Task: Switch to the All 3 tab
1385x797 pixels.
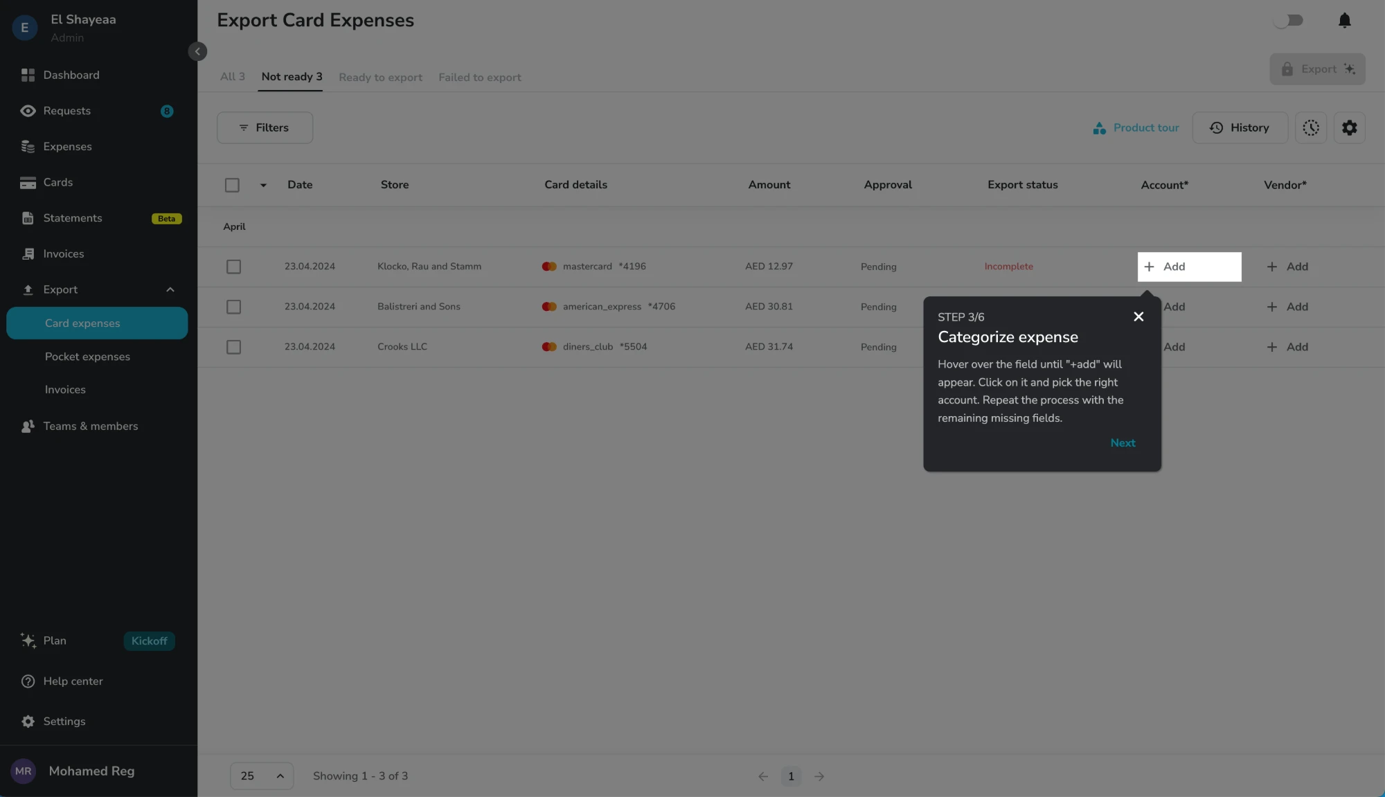Action: pyautogui.click(x=232, y=77)
